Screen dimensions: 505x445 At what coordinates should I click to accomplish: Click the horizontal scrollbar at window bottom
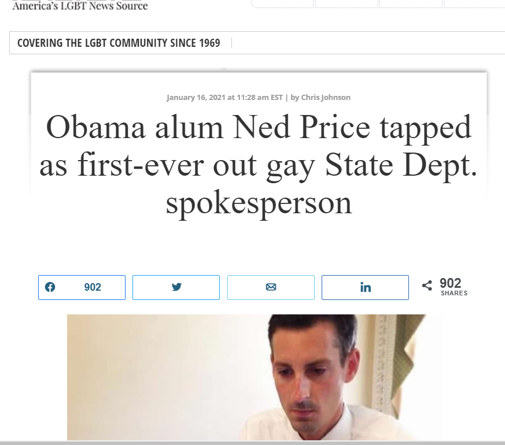coord(252,443)
